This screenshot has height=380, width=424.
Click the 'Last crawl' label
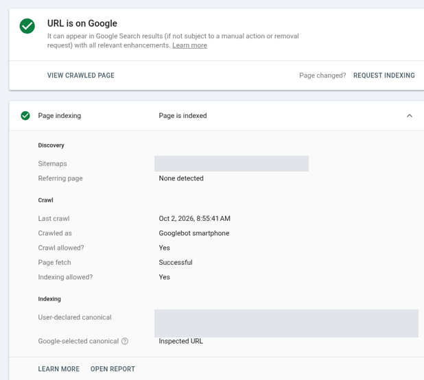coord(54,218)
